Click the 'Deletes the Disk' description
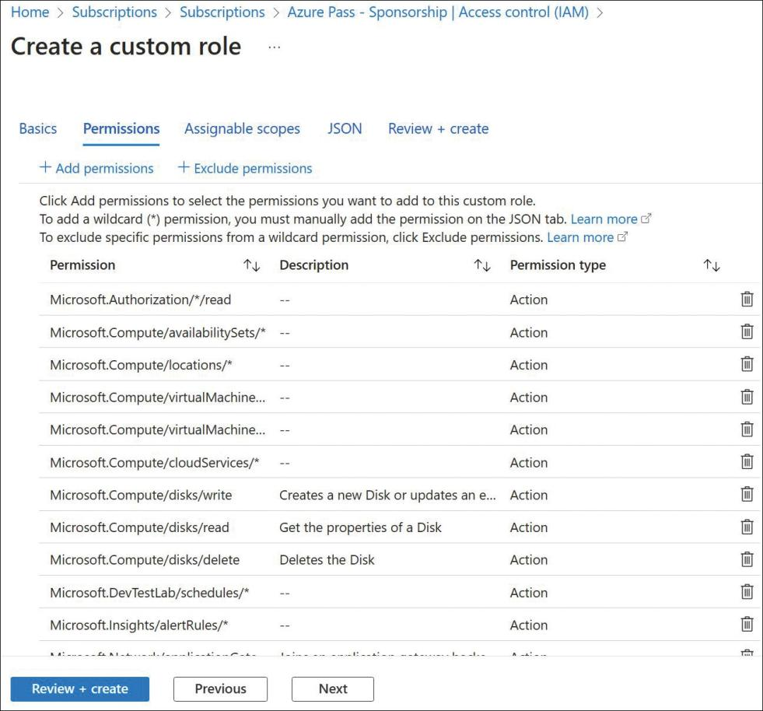763x711 pixels. (x=327, y=560)
